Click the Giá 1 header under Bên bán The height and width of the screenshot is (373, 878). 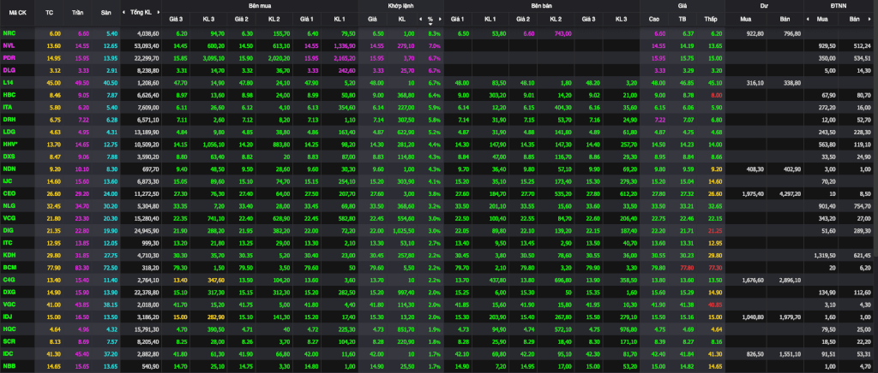coord(458,19)
